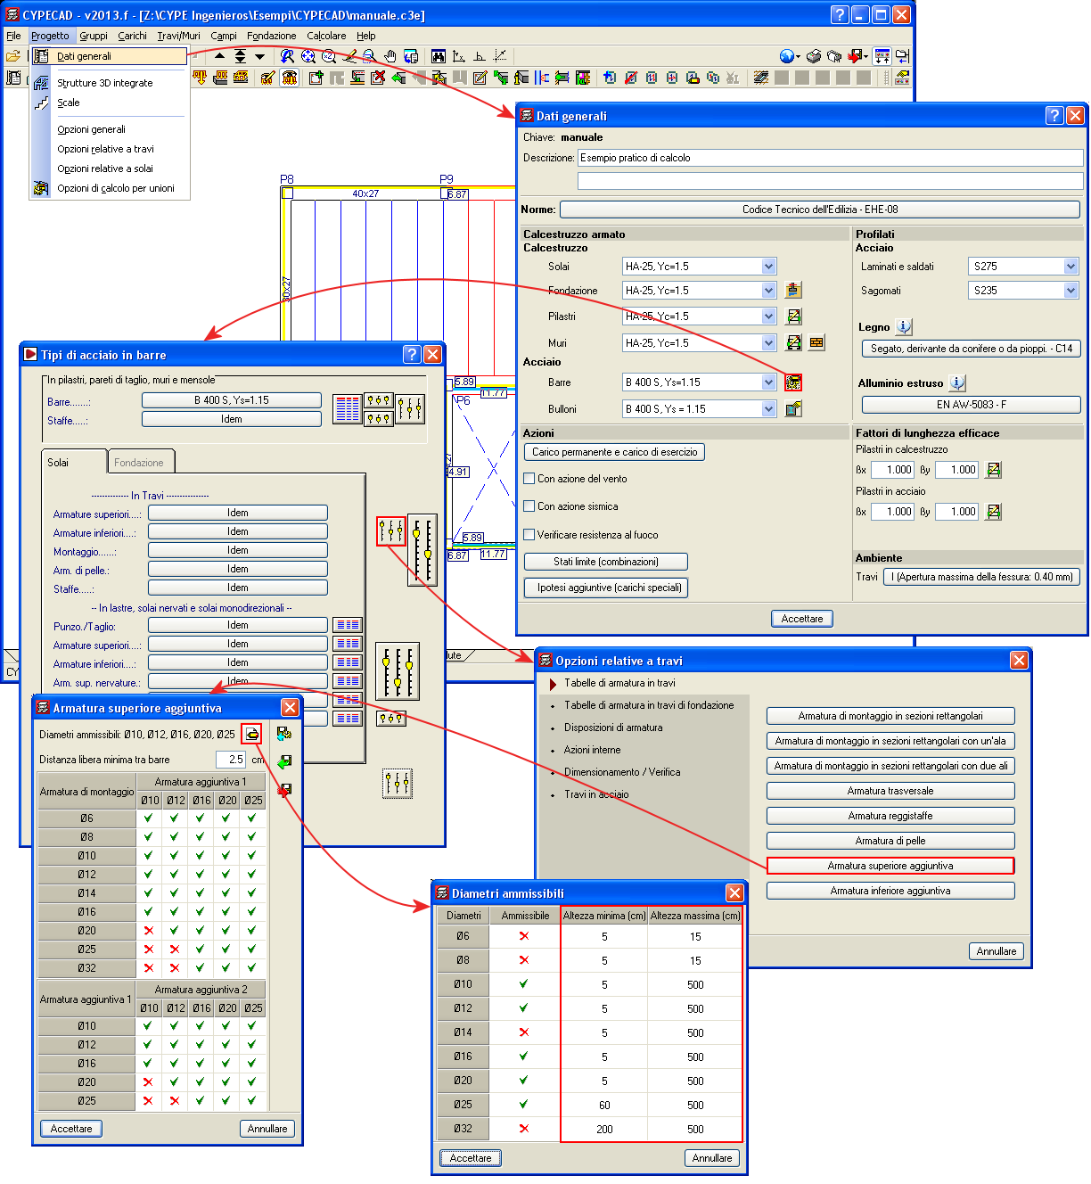Click library import icon in Armatura superiore aggiuntiva dialog

(284, 734)
